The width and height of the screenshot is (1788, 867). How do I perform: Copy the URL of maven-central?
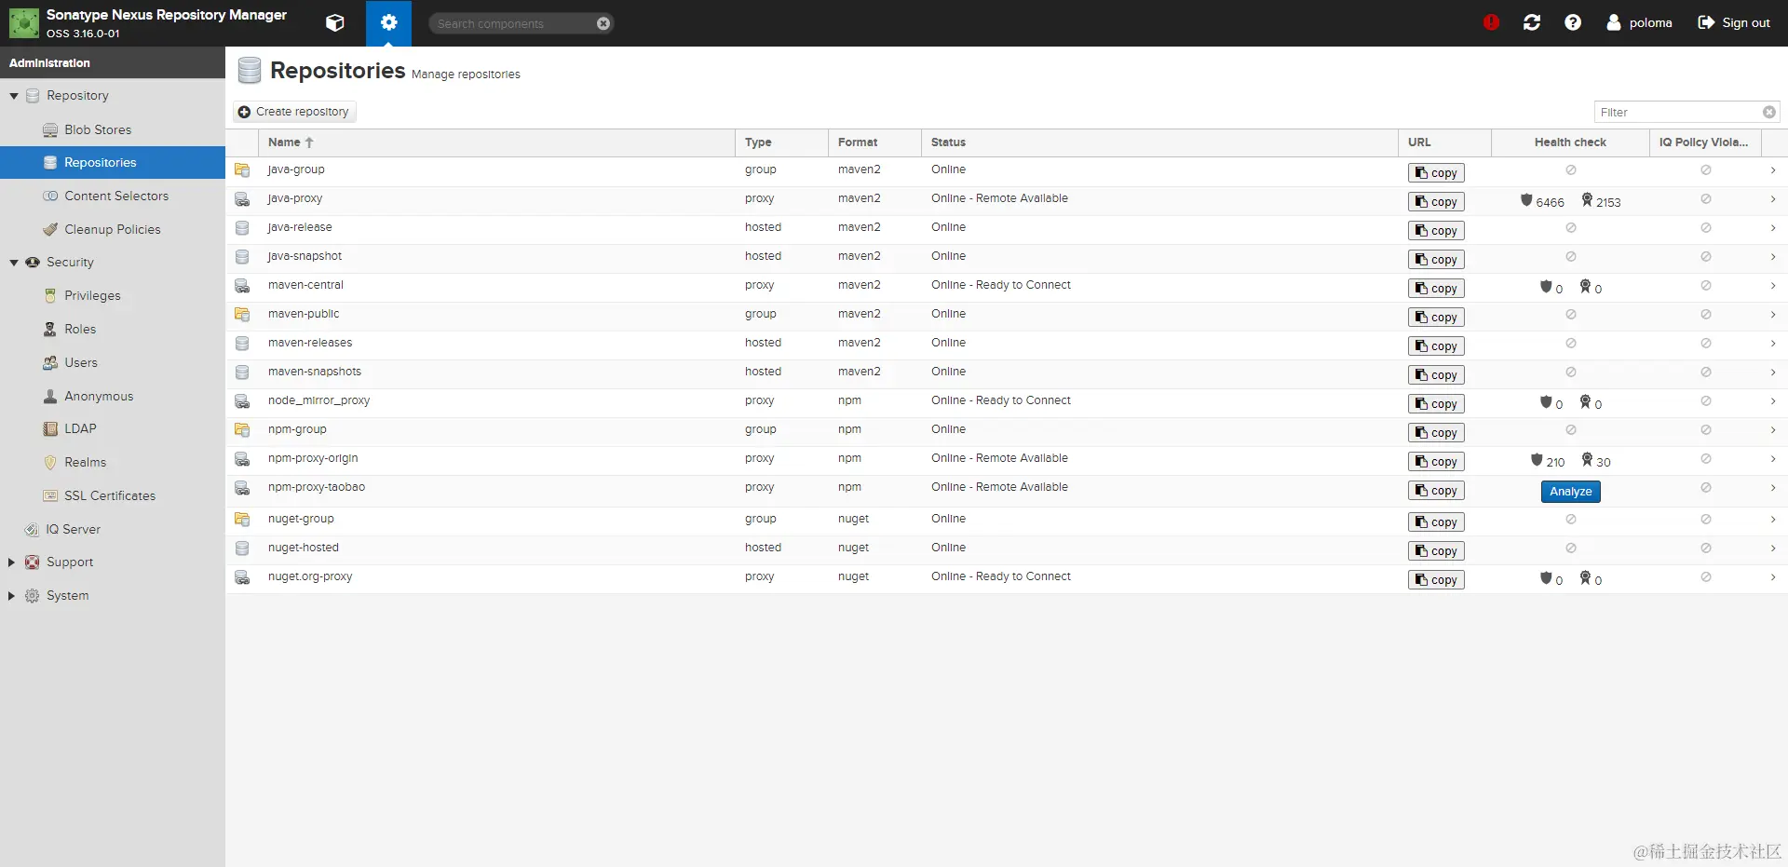click(1436, 289)
